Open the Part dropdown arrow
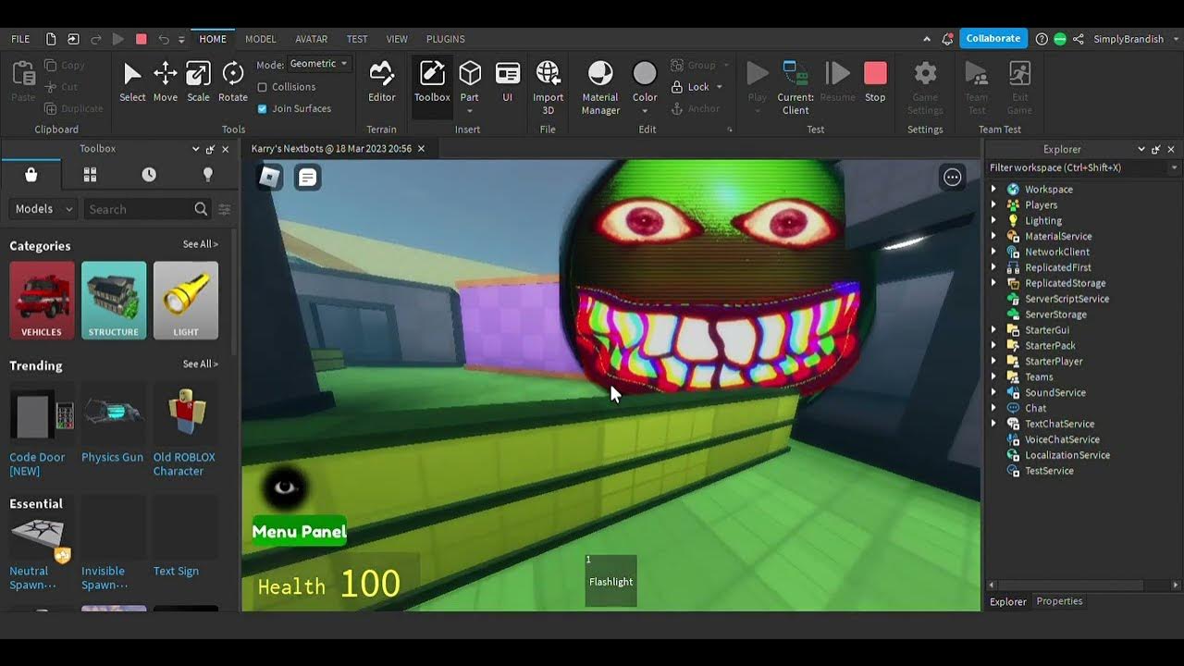 pyautogui.click(x=470, y=111)
